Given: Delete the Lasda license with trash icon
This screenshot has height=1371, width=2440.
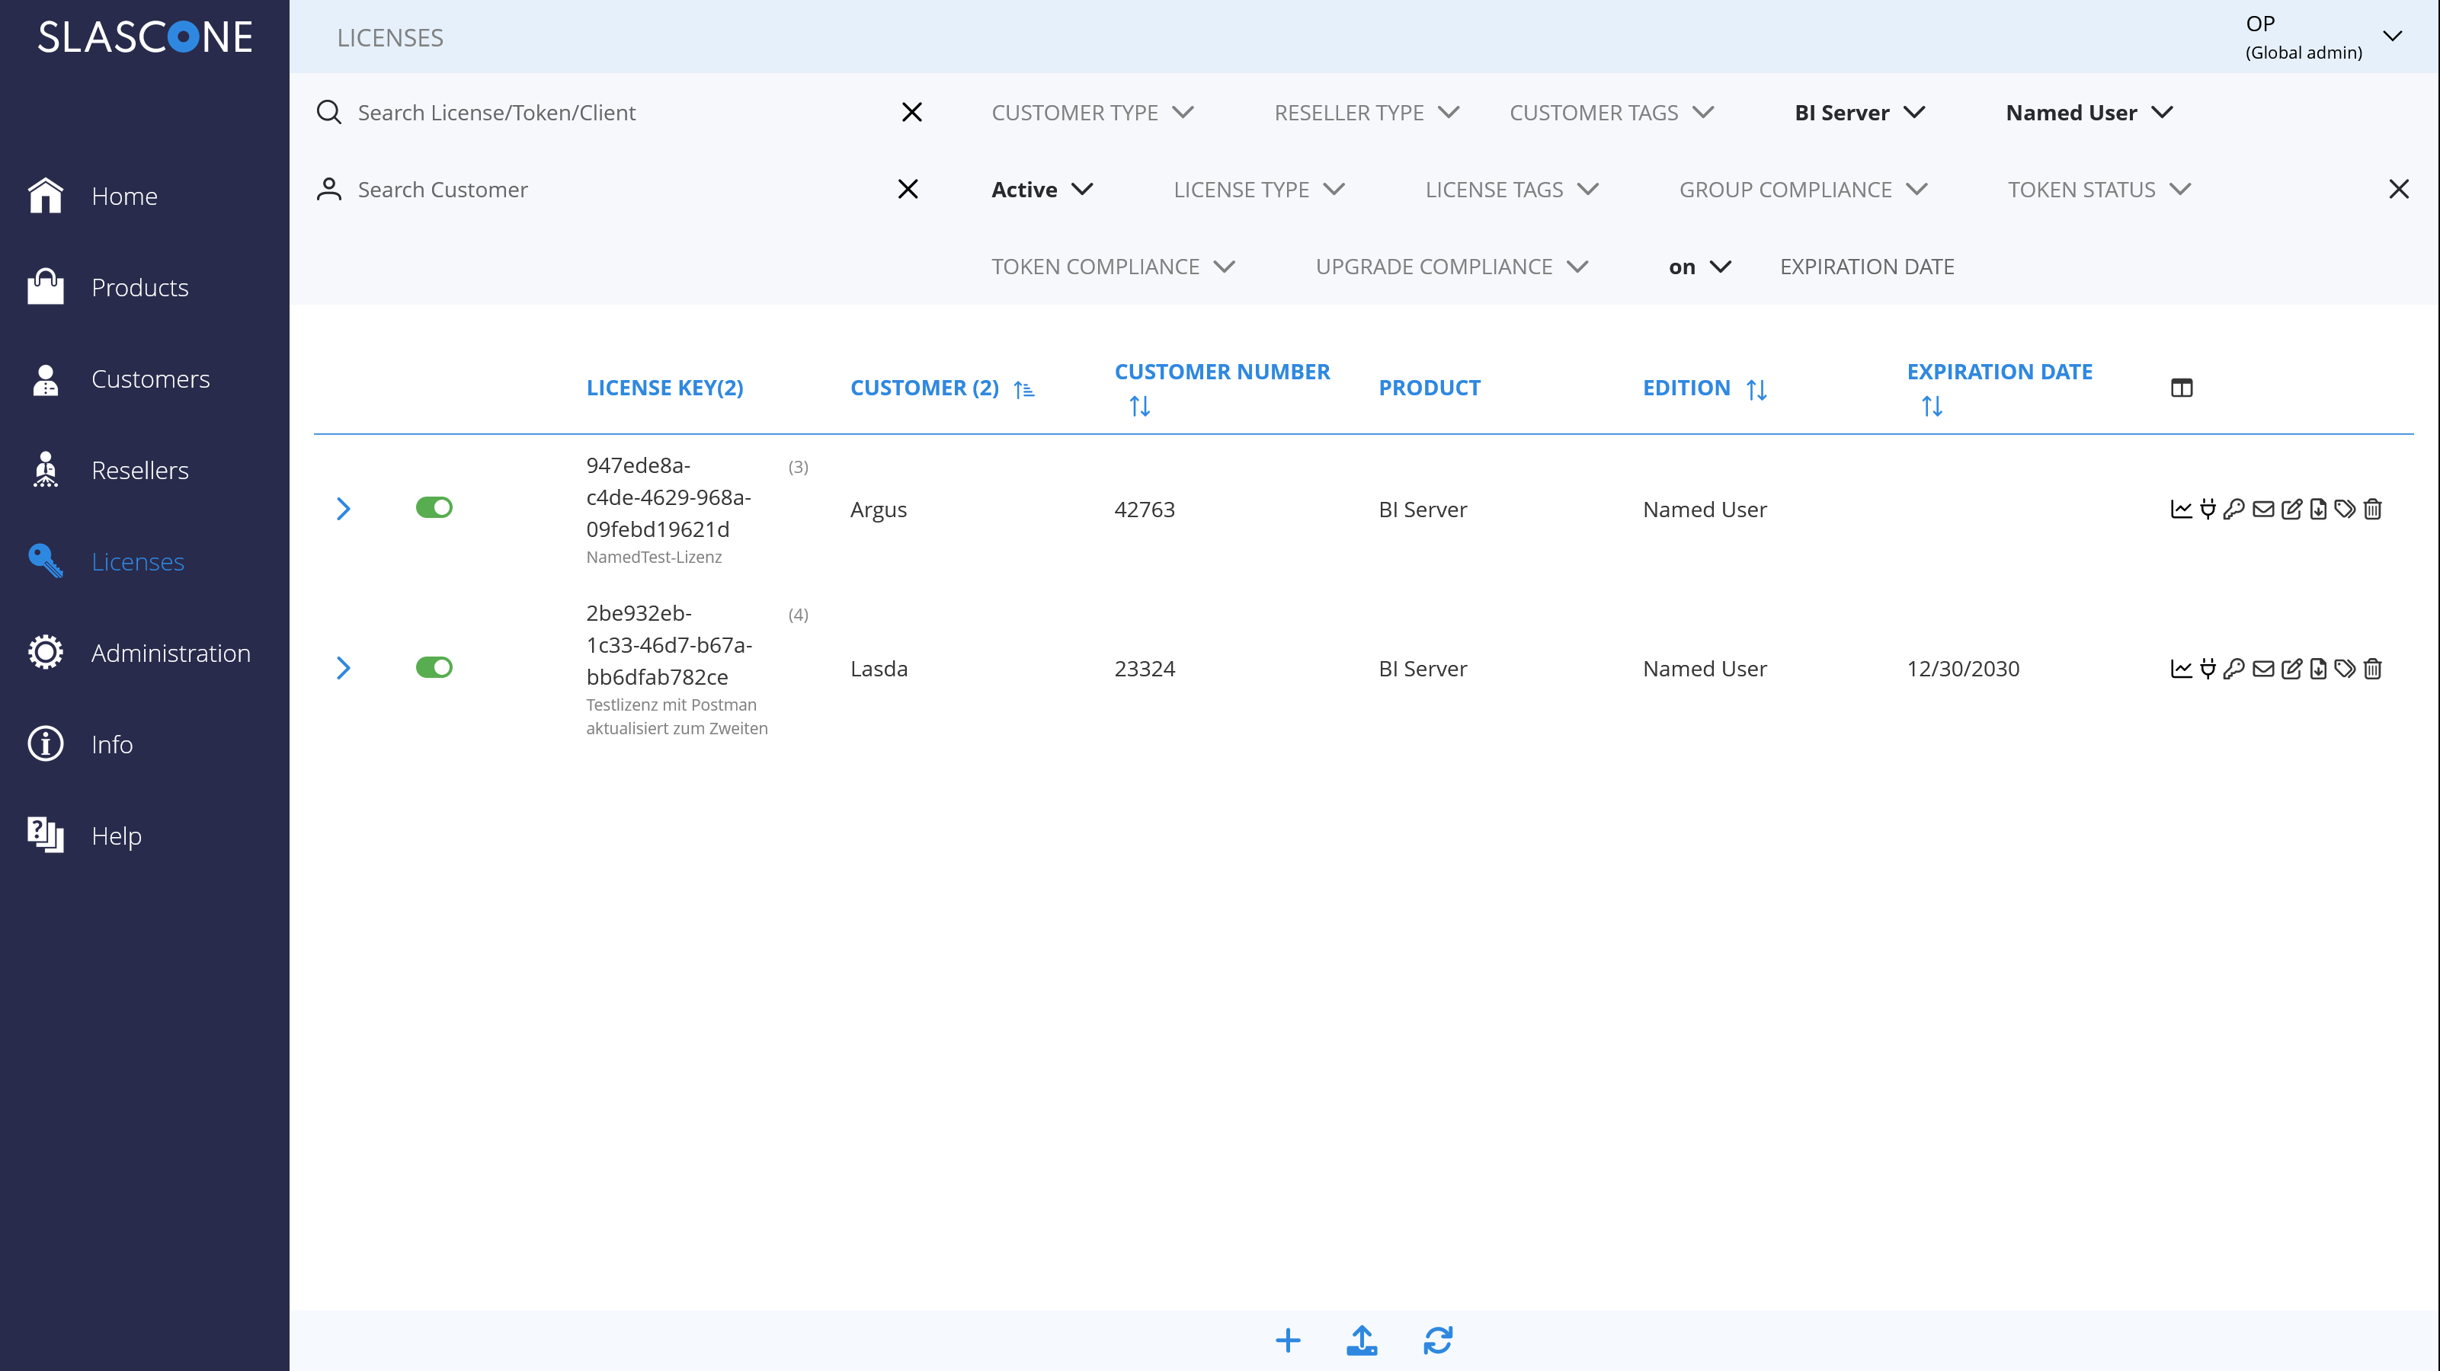Looking at the screenshot, I should pyautogui.click(x=2372, y=670).
